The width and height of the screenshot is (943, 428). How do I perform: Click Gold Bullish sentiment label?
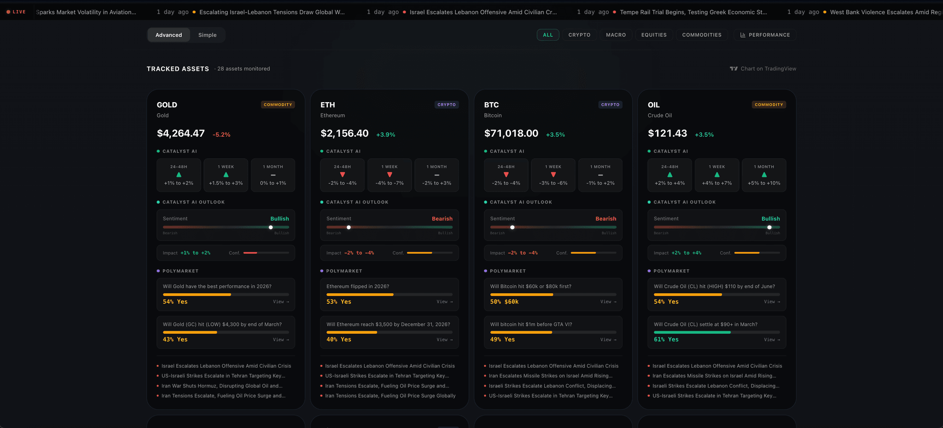coord(279,219)
